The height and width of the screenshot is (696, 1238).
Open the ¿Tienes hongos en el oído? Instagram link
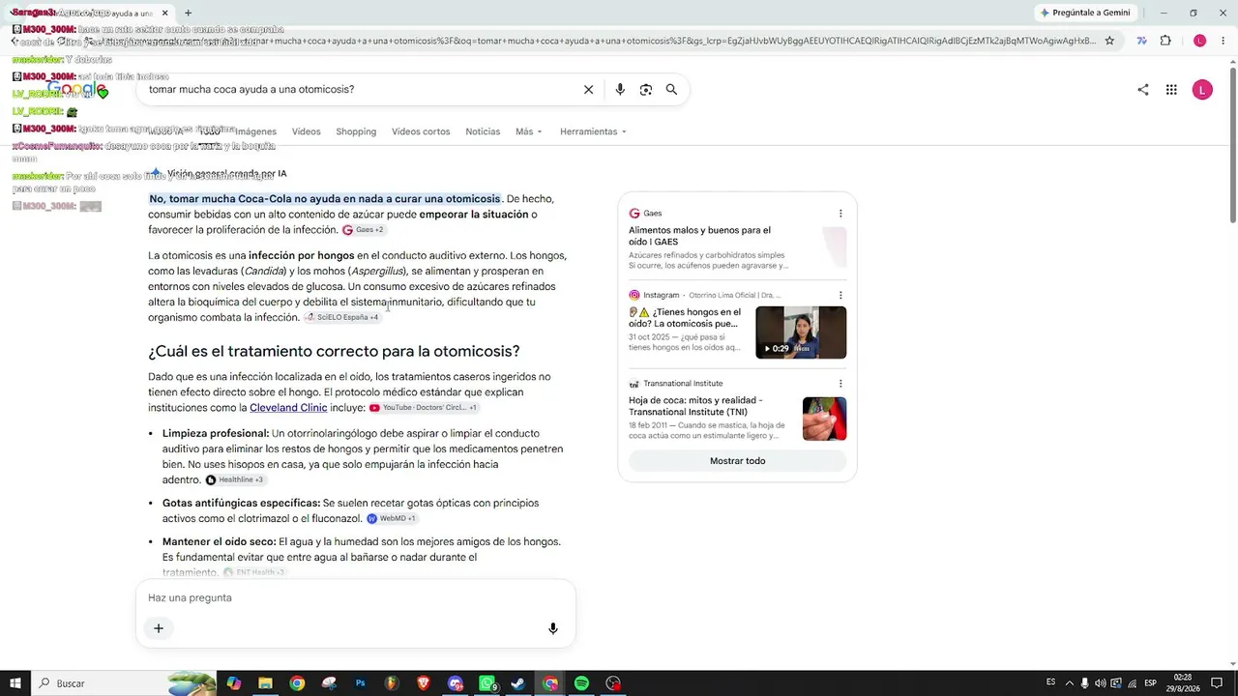(x=685, y=318)
